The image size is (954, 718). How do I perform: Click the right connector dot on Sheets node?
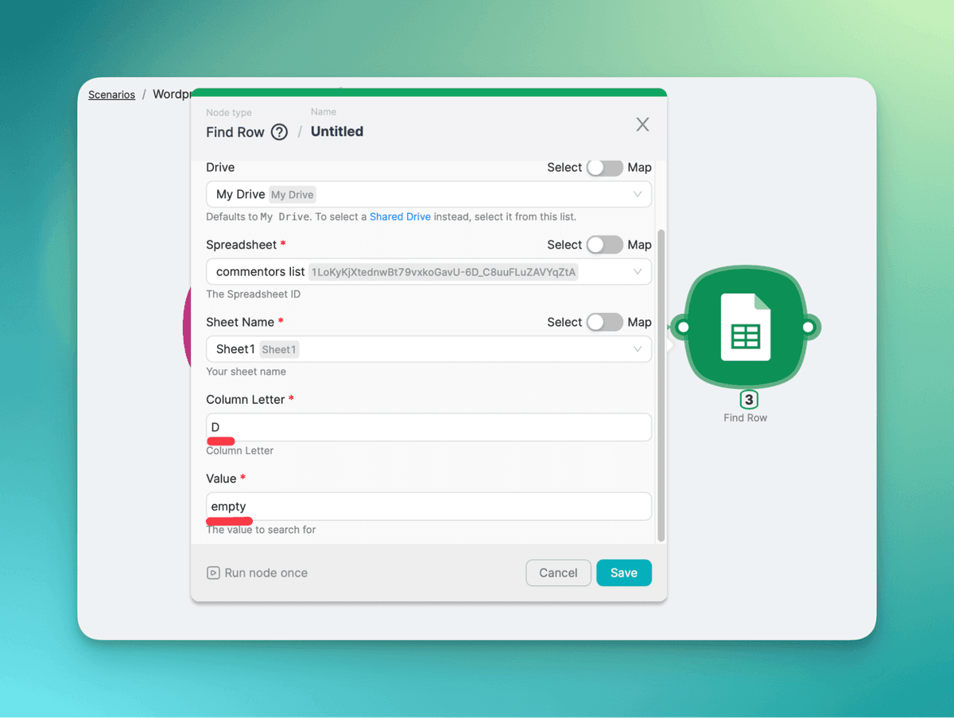pos(808,327)
